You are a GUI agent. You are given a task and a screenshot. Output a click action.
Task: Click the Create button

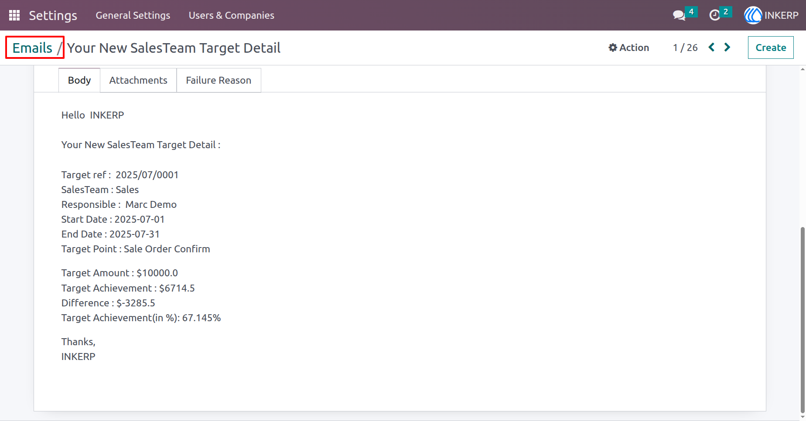(771, 48)
